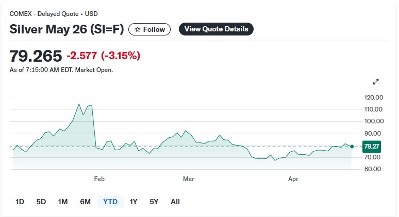Show the 5Y chart range
This screenshot has width=399, height=217.
point(154,202)
